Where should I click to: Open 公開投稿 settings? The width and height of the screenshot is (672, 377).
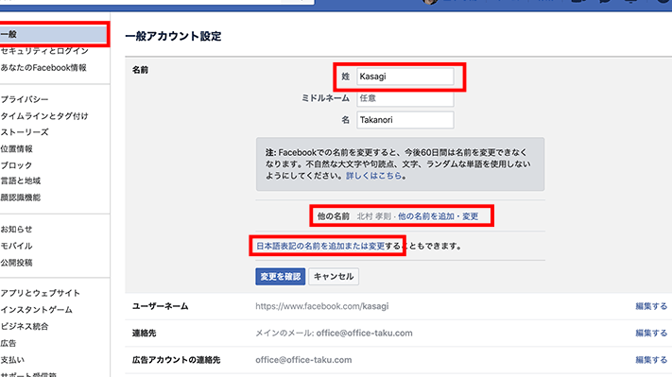click(16, 263)
